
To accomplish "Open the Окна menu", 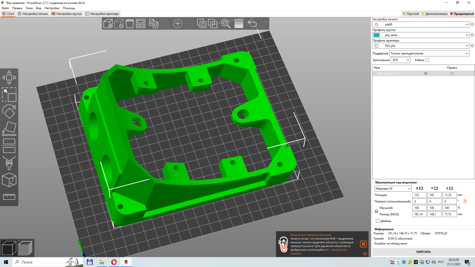I will 29,8.
